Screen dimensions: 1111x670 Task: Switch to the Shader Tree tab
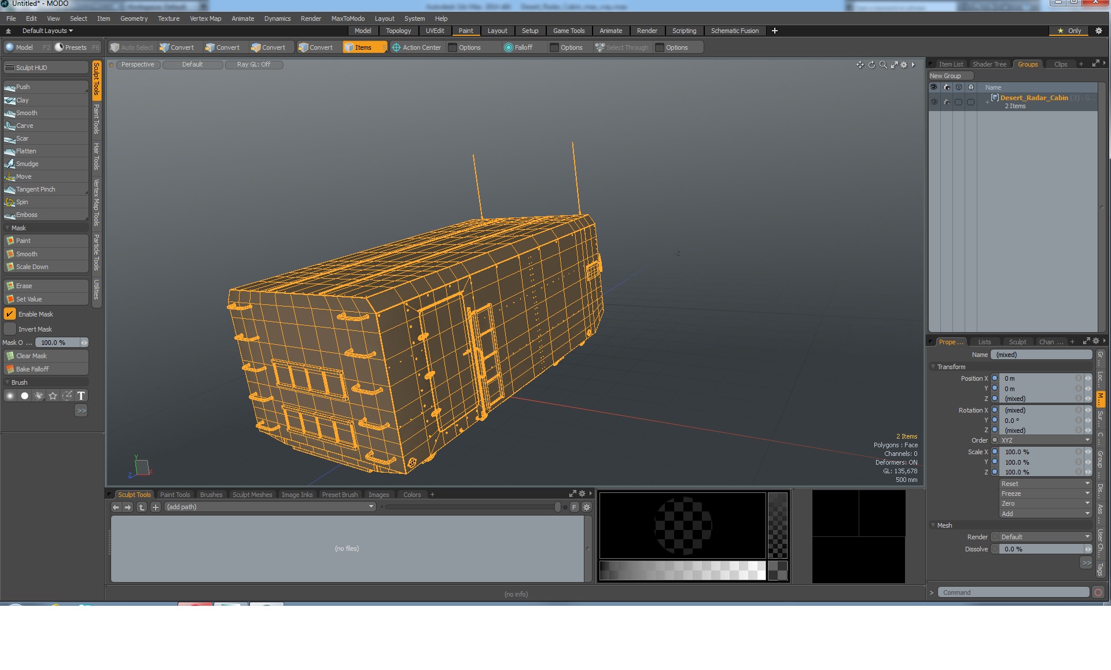(989, 64)
